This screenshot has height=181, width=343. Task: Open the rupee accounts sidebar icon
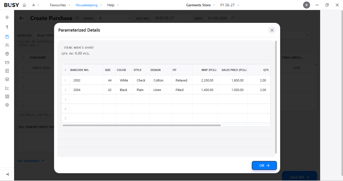pos(7,27)
